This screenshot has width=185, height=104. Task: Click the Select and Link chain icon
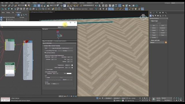tap(9, 6)
